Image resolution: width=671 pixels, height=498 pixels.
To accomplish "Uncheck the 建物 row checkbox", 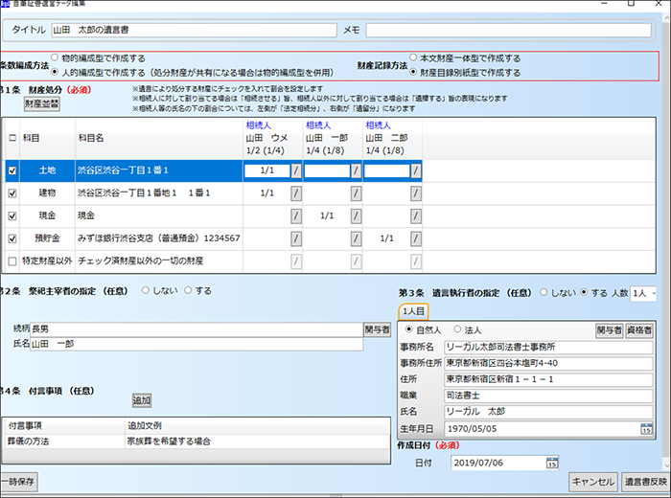I will tap(12, 193).
